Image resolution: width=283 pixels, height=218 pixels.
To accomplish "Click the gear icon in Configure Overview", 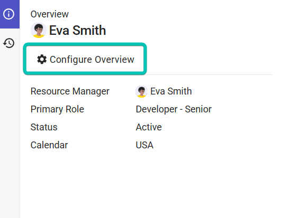I will pyautogui.click(x=42, y=59).
